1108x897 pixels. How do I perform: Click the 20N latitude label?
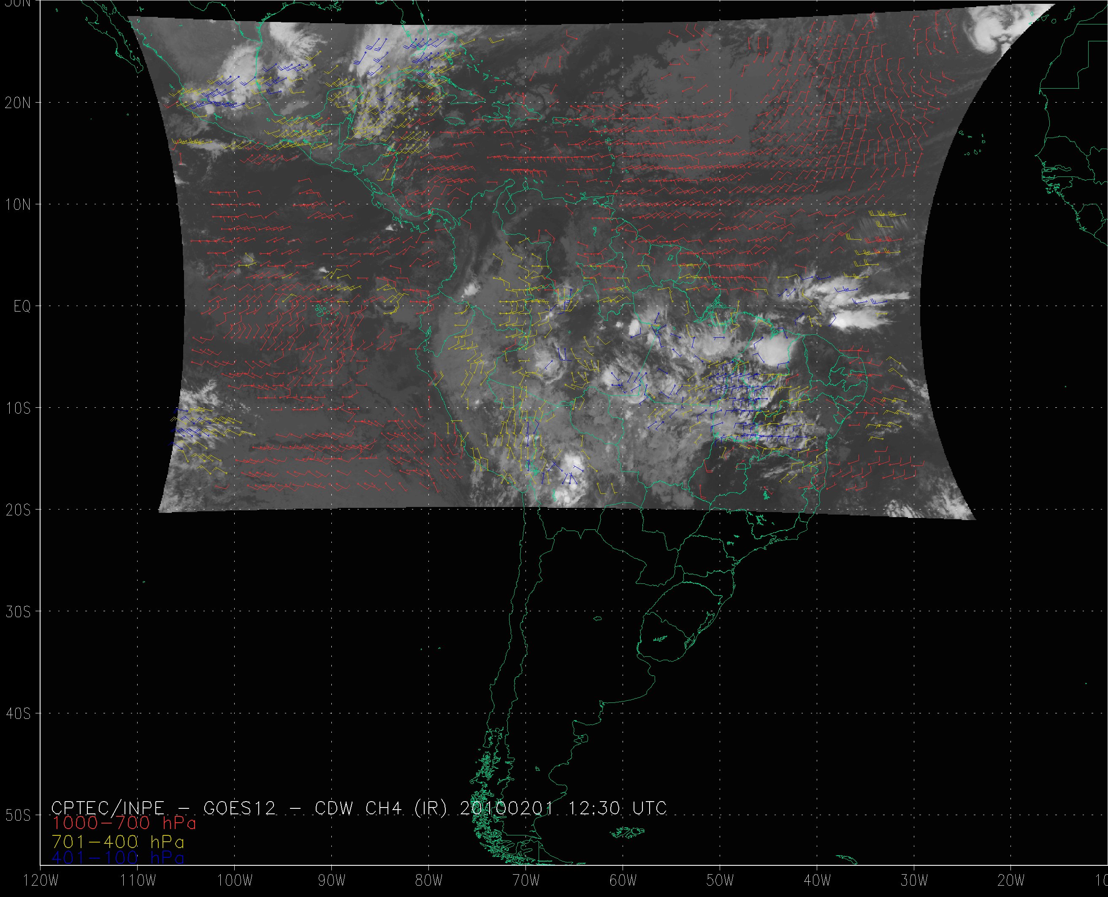tap(18, 103)
